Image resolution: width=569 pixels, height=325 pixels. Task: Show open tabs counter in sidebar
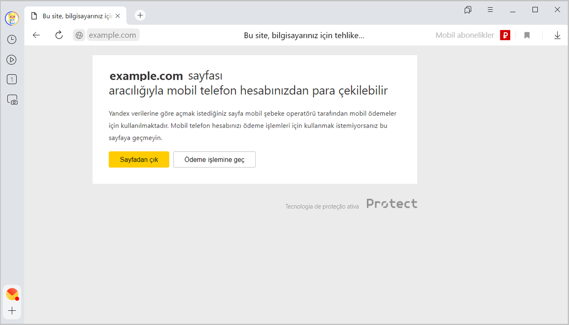point(12,80)
